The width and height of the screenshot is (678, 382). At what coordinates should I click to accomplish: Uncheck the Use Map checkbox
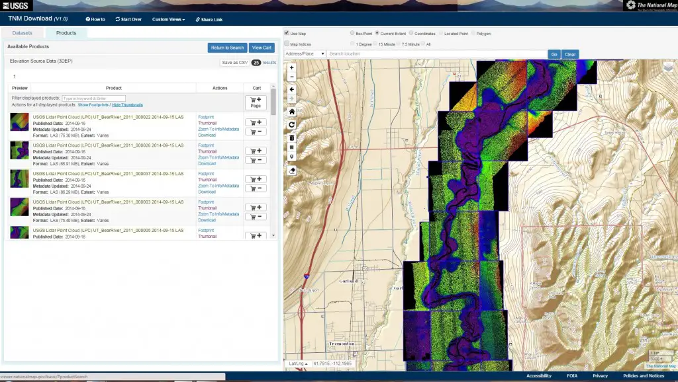pyautogui.click(x=287, y=33)
